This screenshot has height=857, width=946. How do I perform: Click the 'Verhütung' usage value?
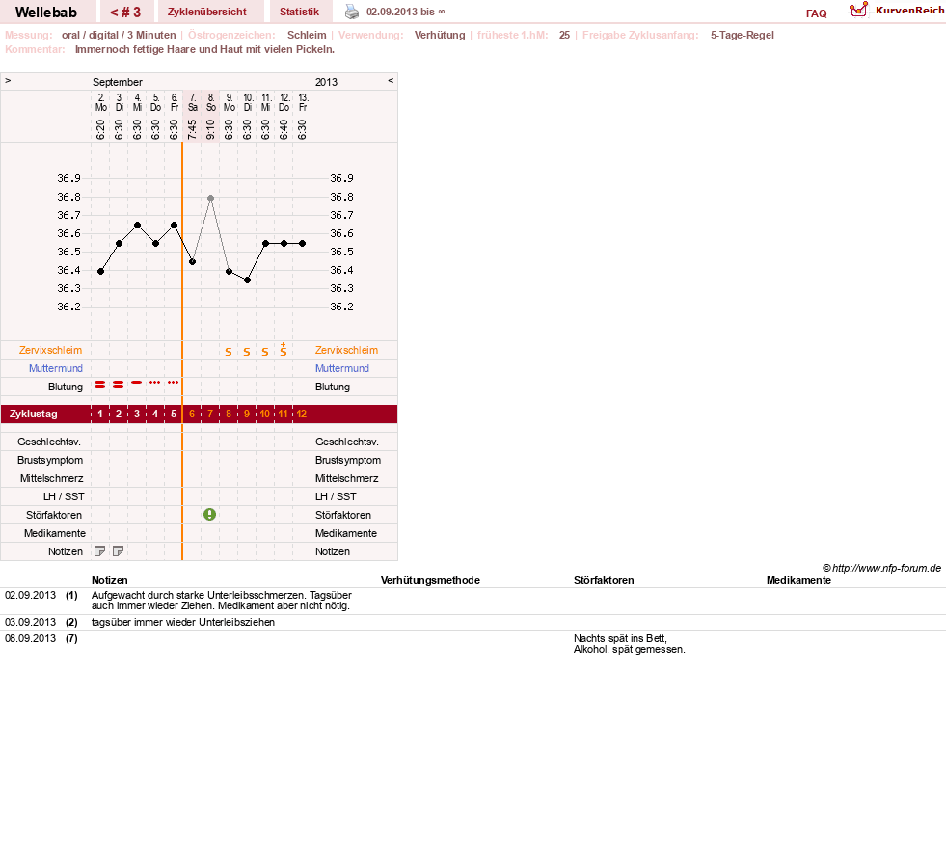point(440,35)
